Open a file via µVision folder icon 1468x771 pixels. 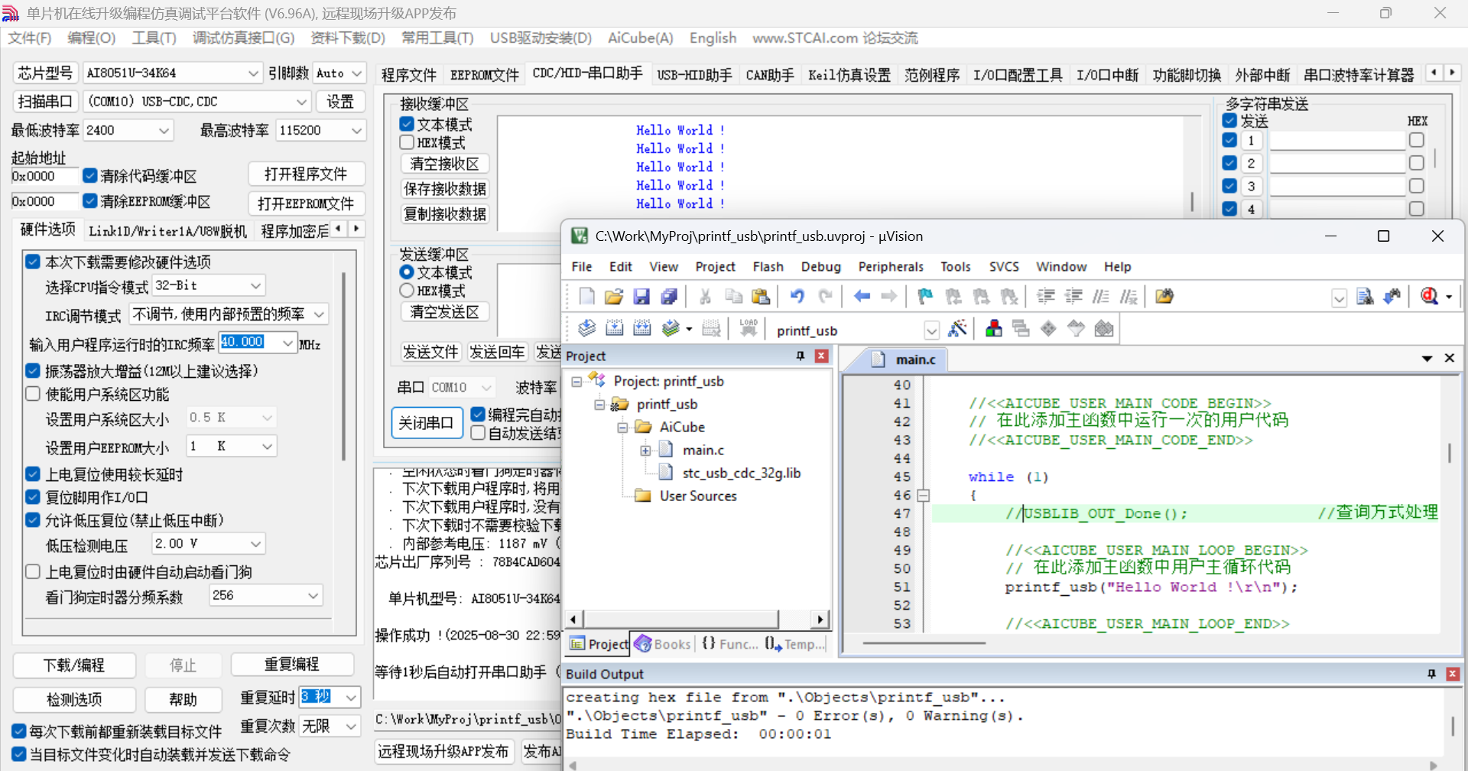pyautogui.click(x=614, y=297)
